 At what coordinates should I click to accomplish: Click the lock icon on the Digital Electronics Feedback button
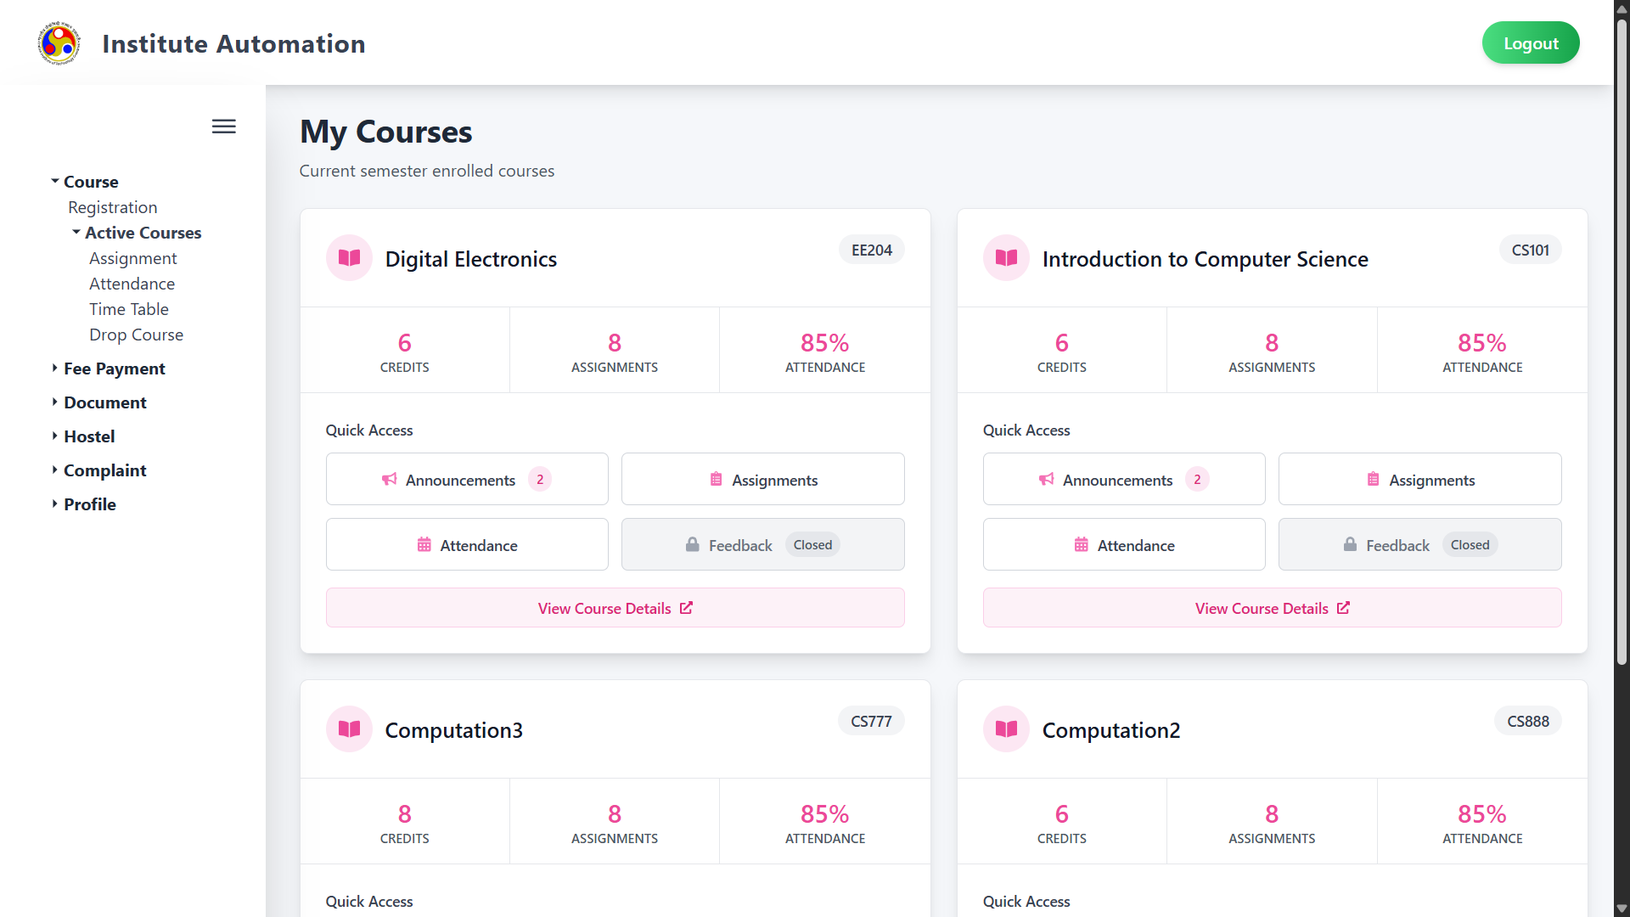(693, 545)
